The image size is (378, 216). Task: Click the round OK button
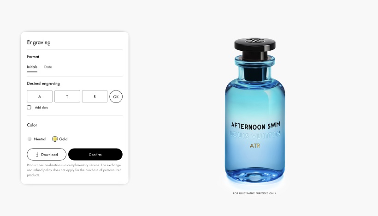[116, 96]
